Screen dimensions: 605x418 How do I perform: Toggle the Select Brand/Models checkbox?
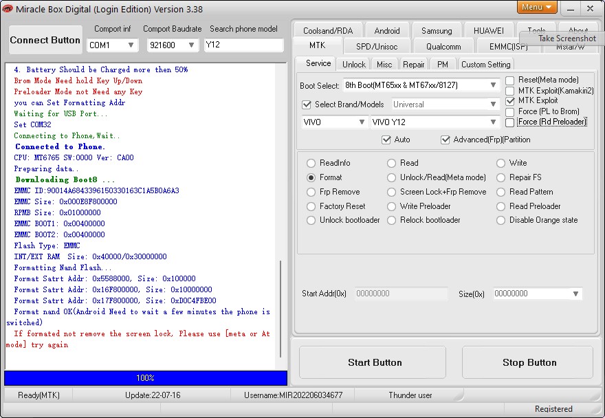click(307, 104)
